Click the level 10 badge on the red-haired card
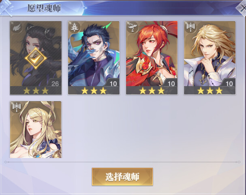 [x=171, y=83]
